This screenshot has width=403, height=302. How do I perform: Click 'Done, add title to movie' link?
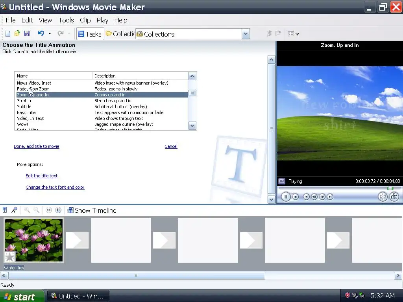(37, 146)
